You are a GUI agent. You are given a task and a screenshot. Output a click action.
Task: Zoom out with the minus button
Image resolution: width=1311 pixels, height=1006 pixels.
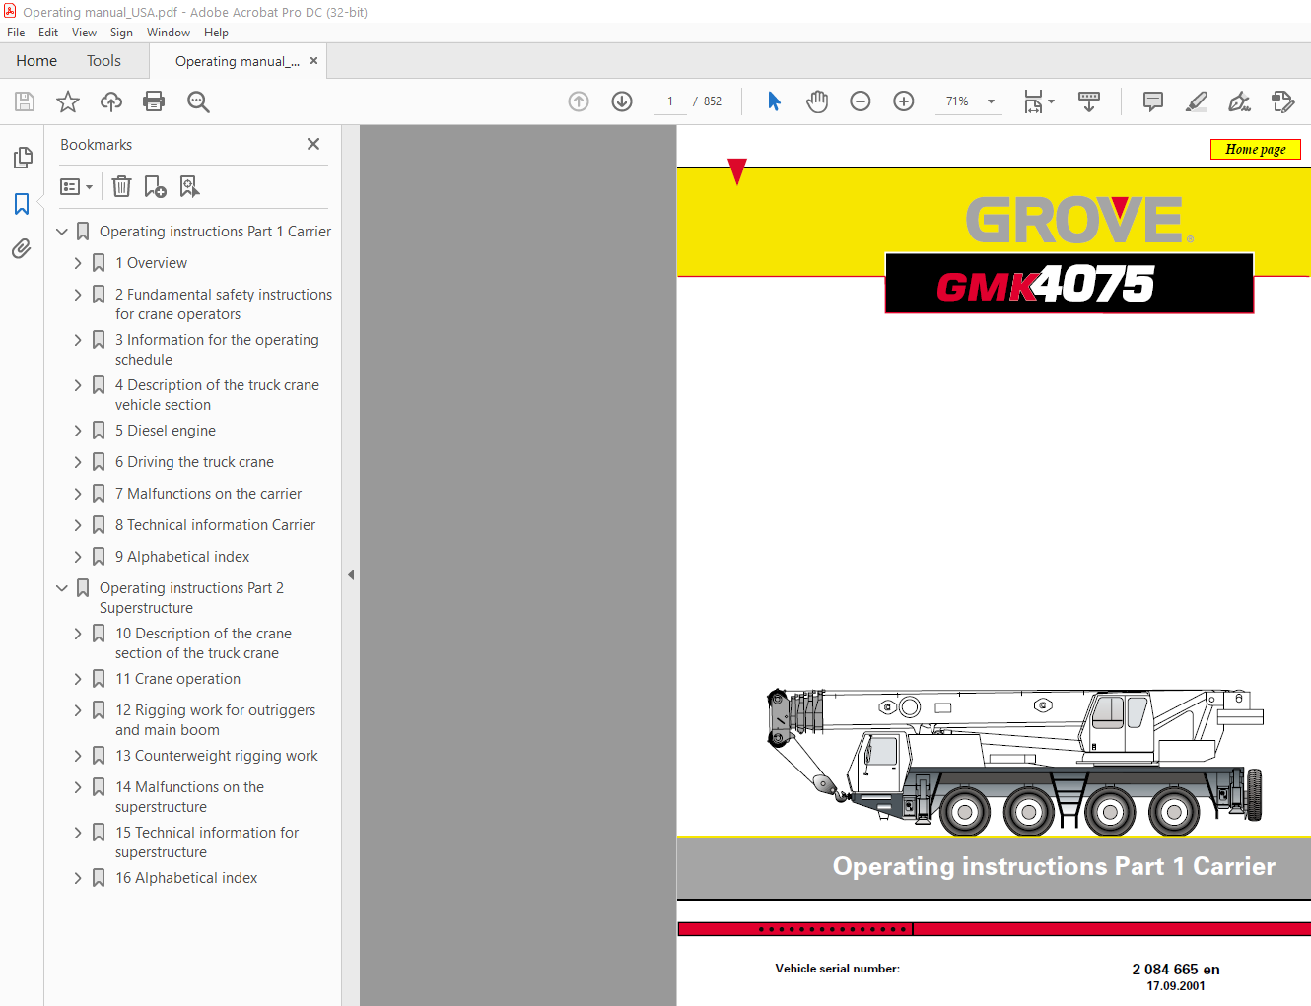pos(861,101)
